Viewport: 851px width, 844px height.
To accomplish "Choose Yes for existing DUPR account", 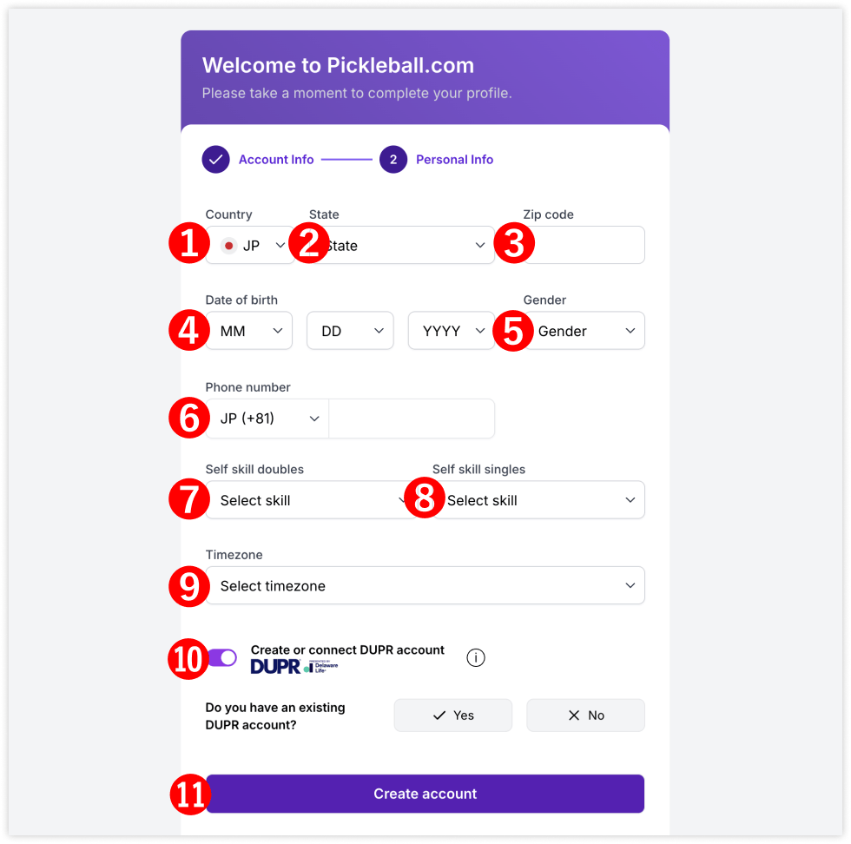I will click(453, 715).
